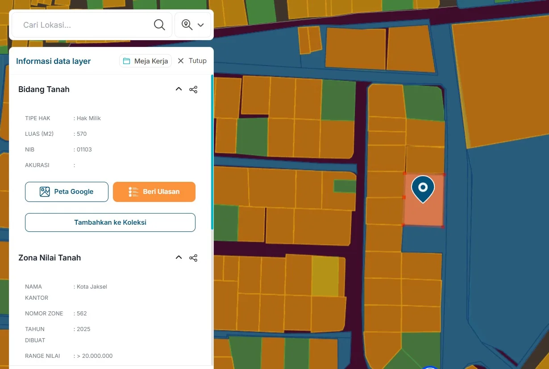Click the X icon next to Tutup
The image size is (549, 369).
tap(180, 61)
